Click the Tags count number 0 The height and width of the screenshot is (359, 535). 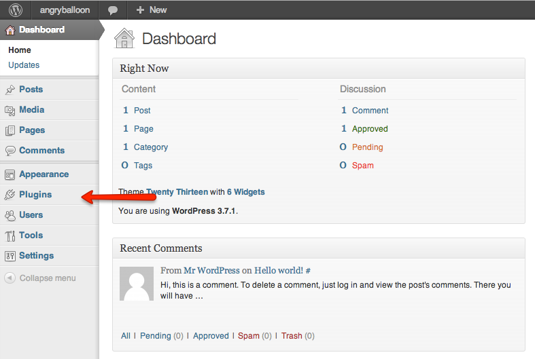tap(125, 166)
